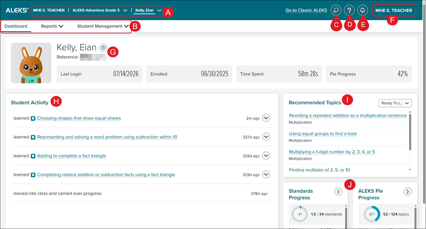Click bookmark icon beside Completing related addition topic
426x229 pixels.
point(33,174)
